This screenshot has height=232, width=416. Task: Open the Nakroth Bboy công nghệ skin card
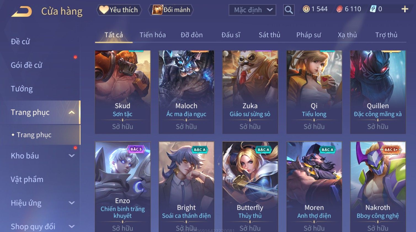coord(378,187)
